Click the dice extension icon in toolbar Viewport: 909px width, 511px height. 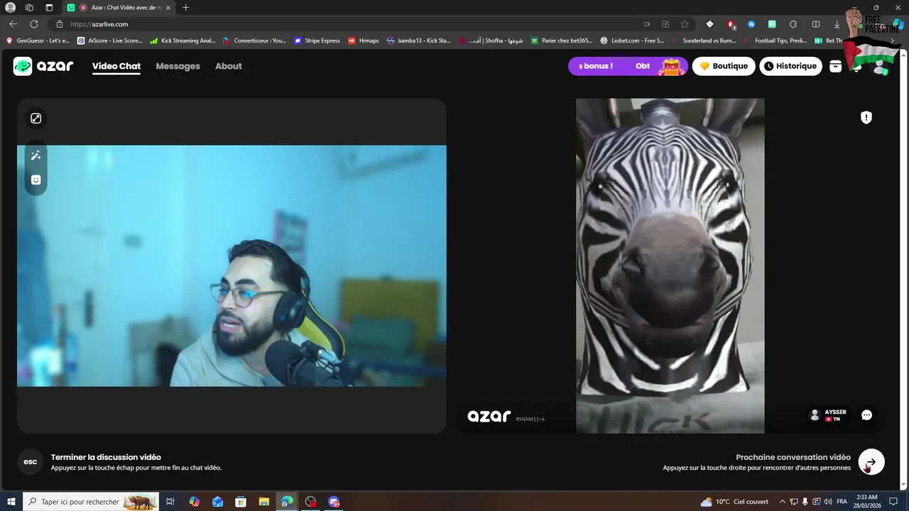coord(709,24)
